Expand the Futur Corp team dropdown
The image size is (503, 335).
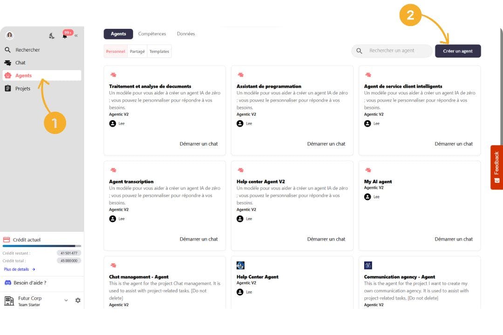tap(66, 301)
